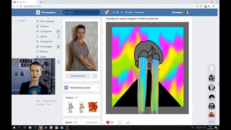Open the Windows Start button
This screenshot has width=231, height=130.
point(14,127)
